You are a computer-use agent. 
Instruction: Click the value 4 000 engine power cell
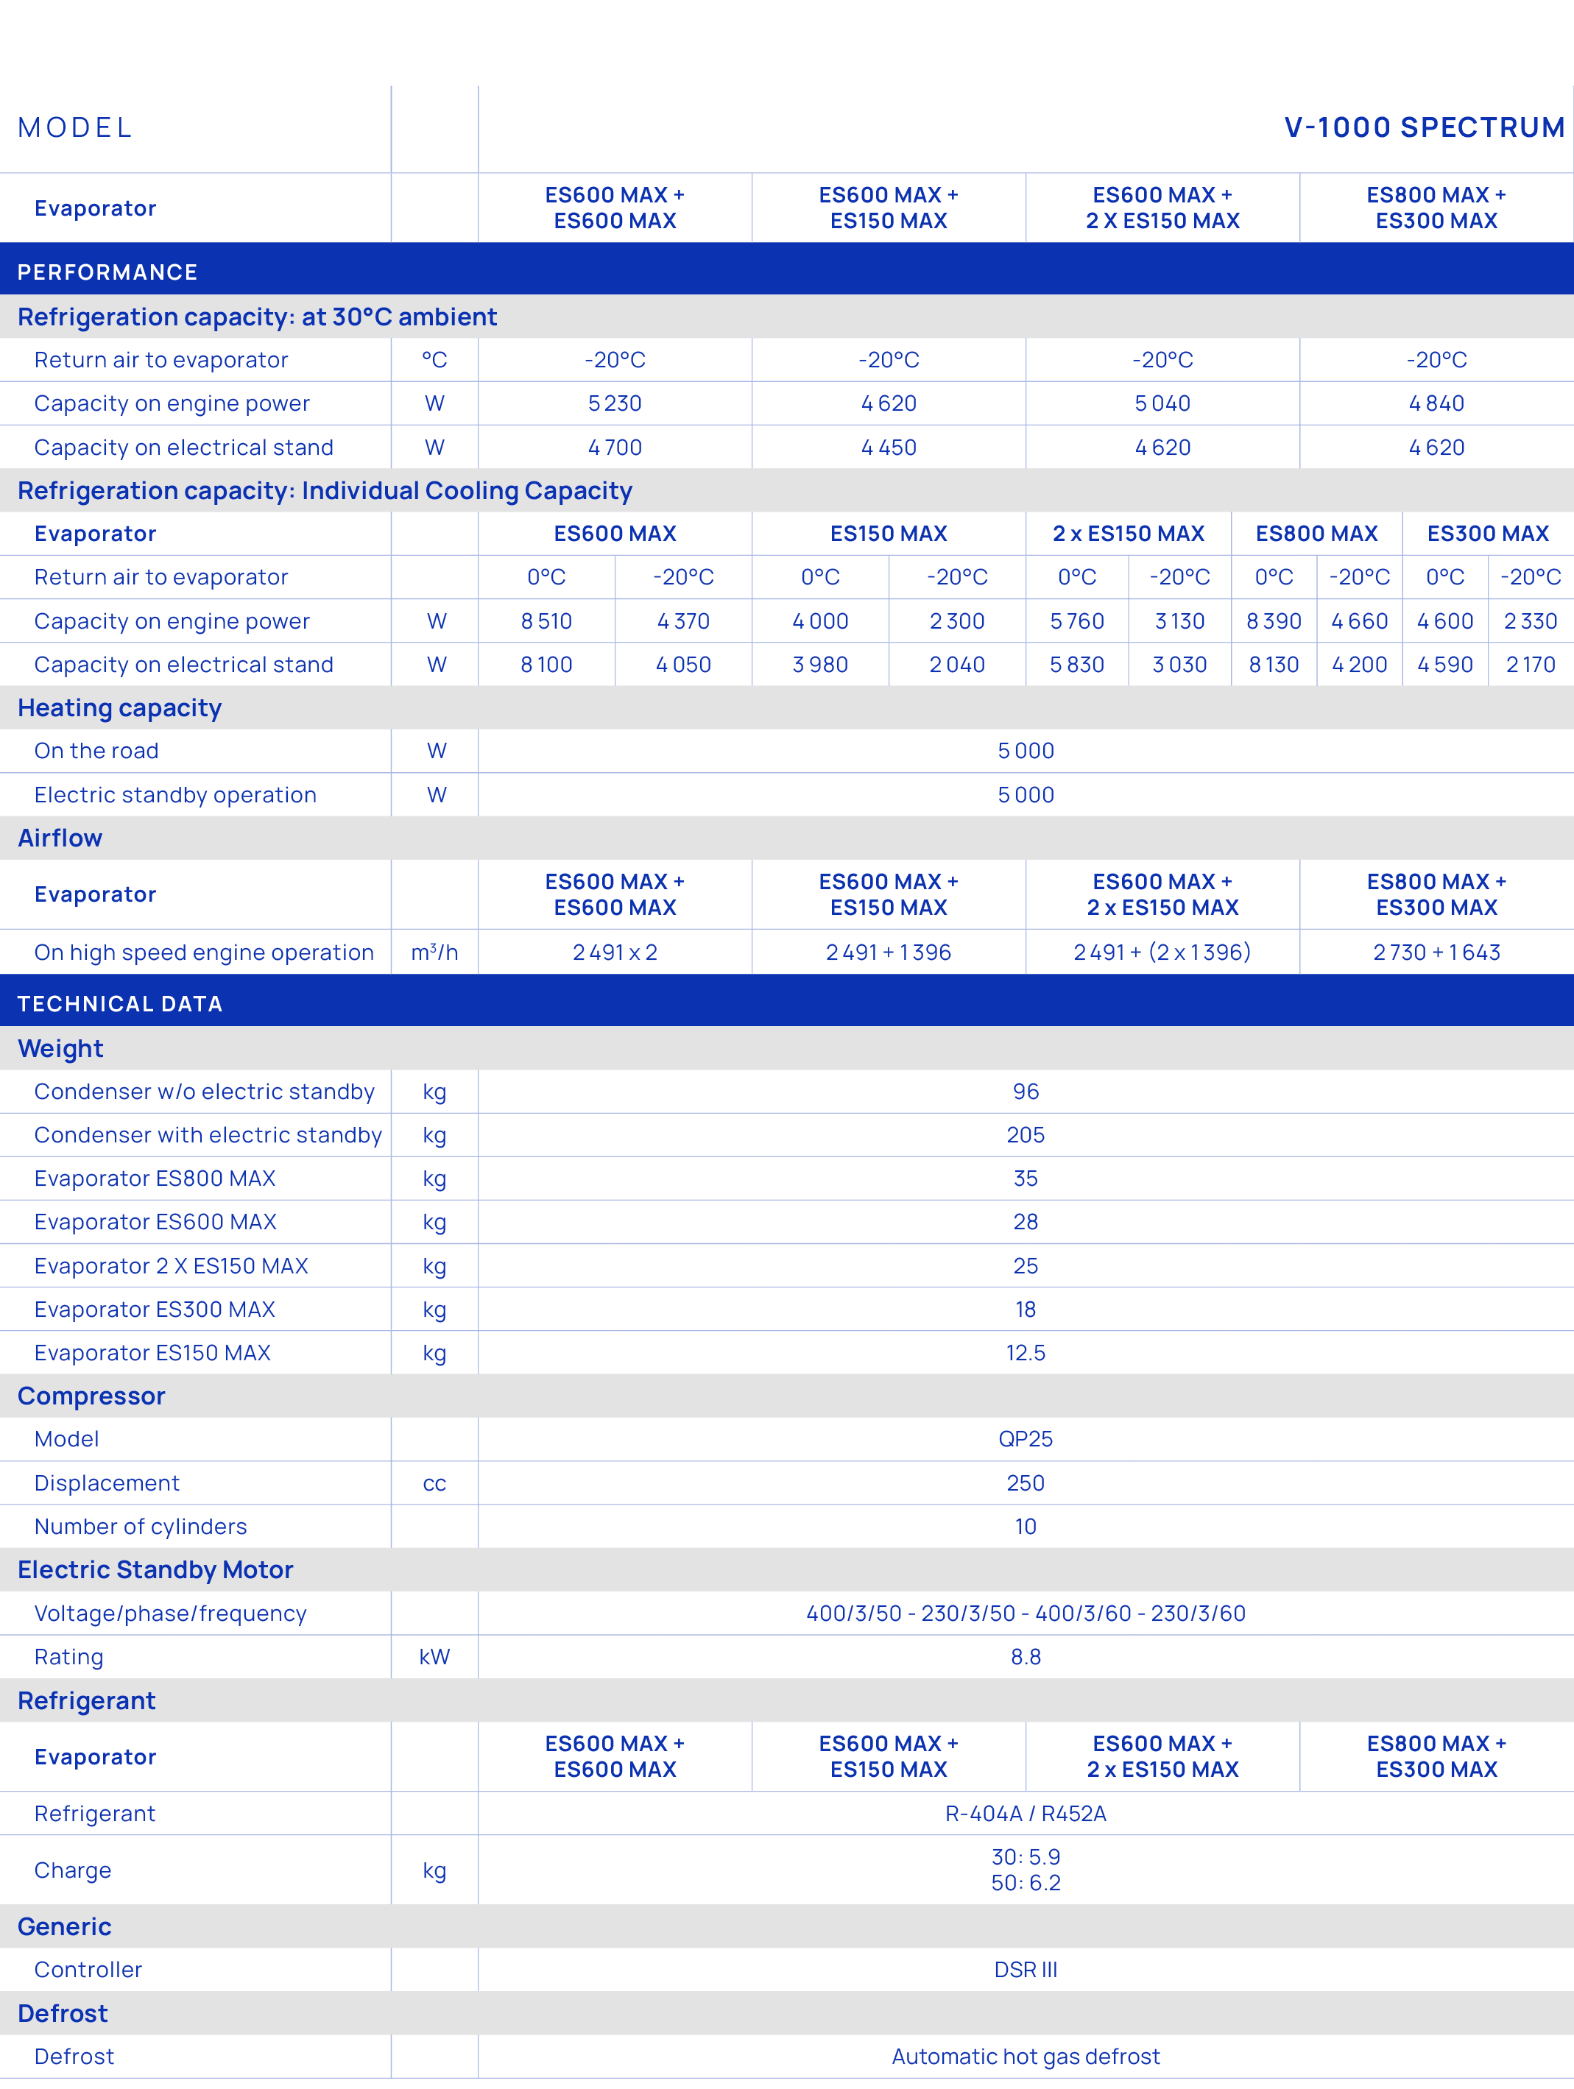click(821, 621)
